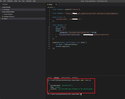
Task: Click the cognitive.microsoft.com URL string on line 3
Action: point(92,13)
